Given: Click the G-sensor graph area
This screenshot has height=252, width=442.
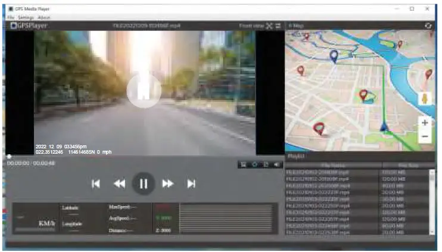Looking at the screenshot, I should [x=226, y=219].
